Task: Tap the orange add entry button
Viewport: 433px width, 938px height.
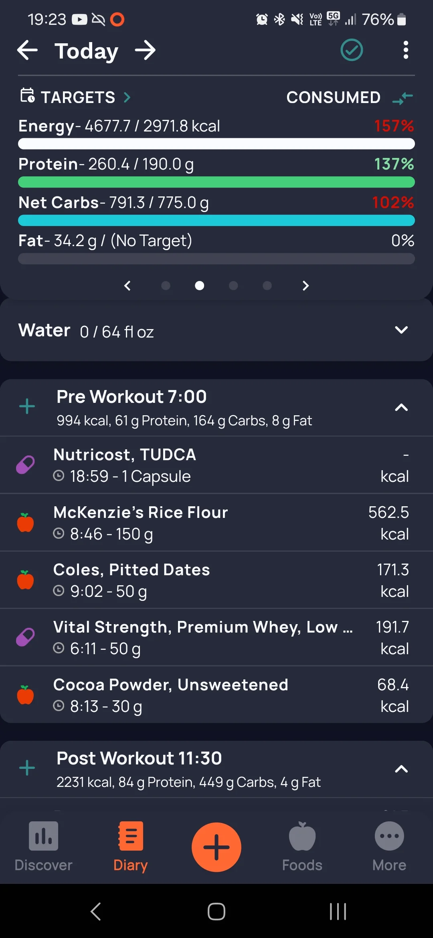Action: coord(216,847)
